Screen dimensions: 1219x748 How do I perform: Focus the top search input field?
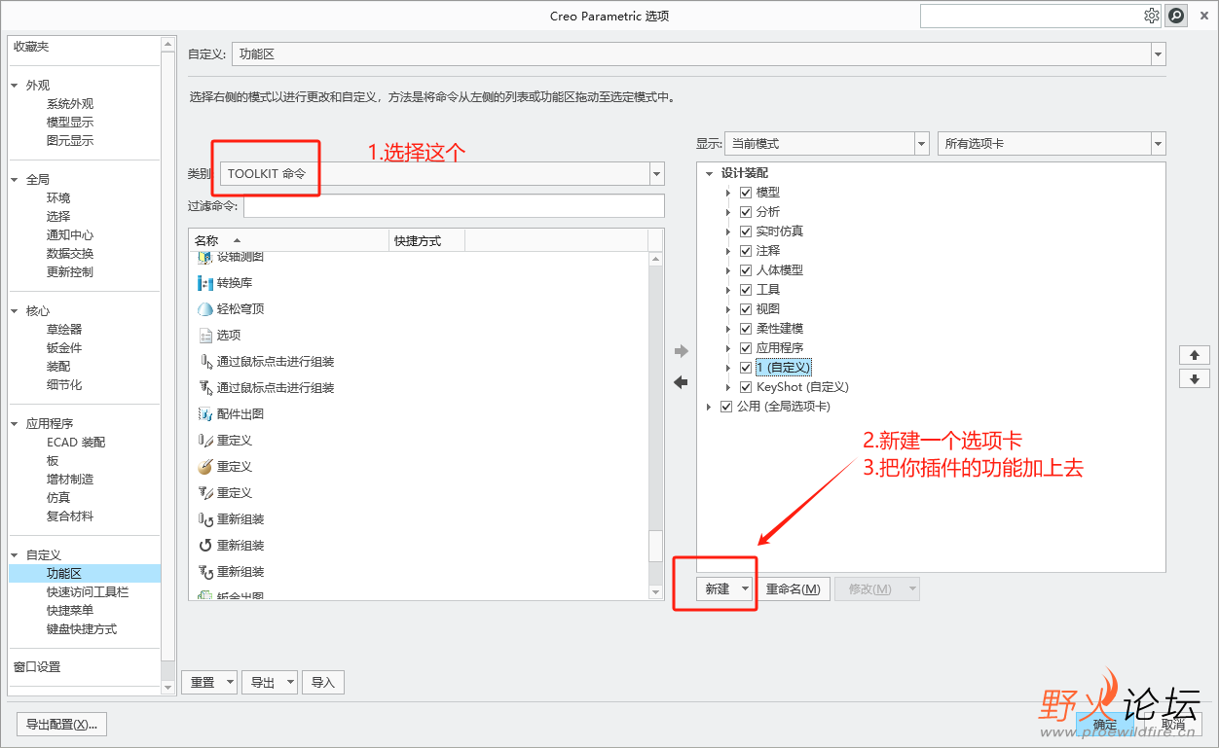point(1031,16)
